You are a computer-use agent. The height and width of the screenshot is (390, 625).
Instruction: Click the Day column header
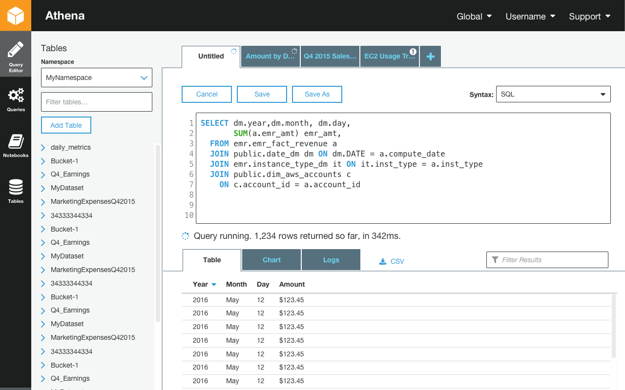click(x=263, y=285)
